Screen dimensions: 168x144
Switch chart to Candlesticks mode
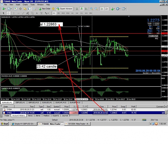click(81, 9)
